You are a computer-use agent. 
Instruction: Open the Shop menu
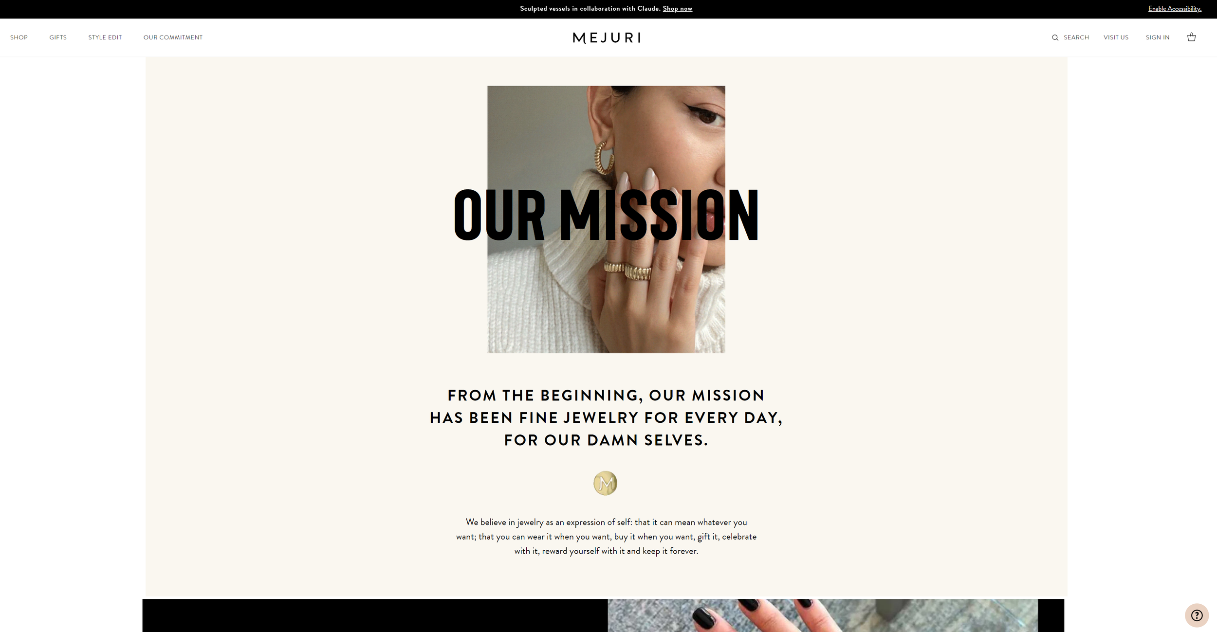click(19, 37)
